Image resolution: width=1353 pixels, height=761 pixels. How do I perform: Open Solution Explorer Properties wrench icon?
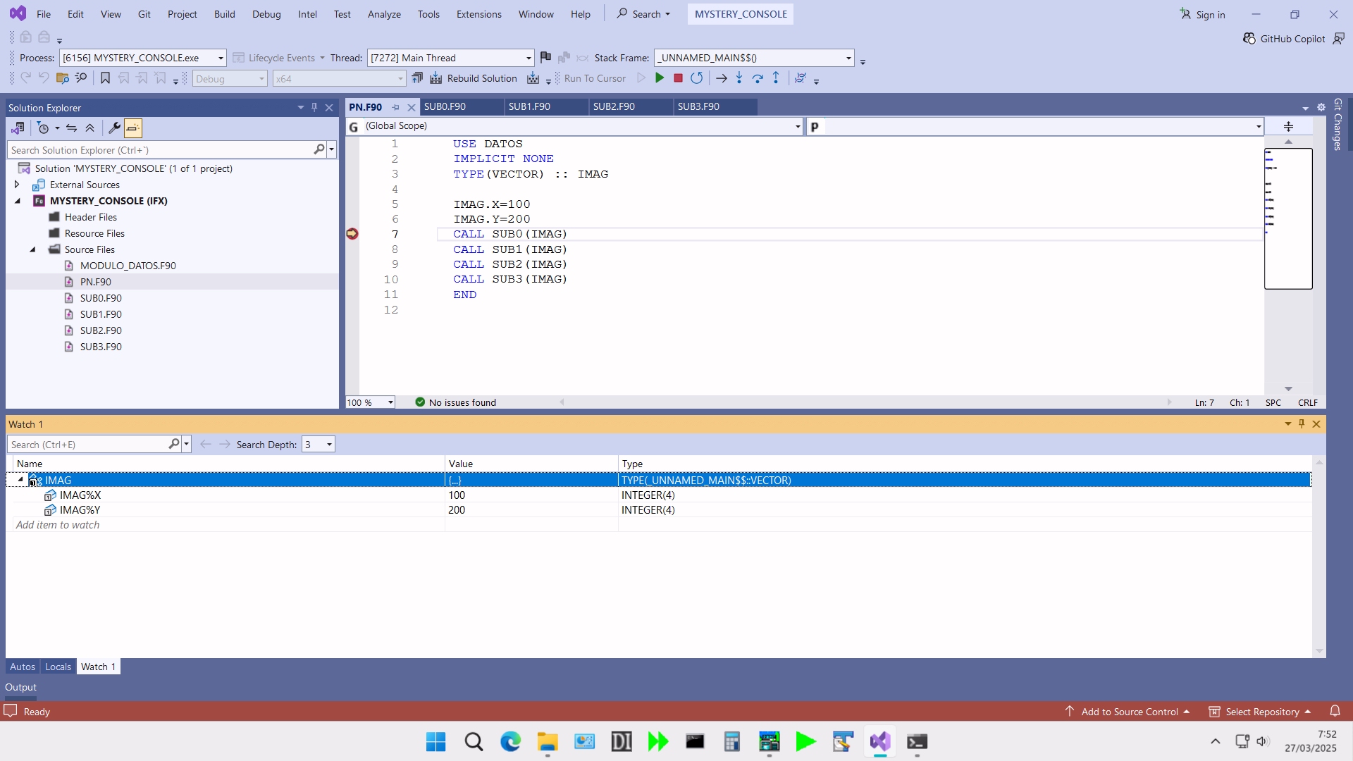point(114,128)
